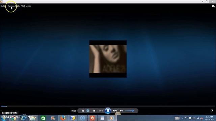Switch to Library with the top-right icon
The width and height of the screenshot is (216, 121).
[x=213, y=6]
